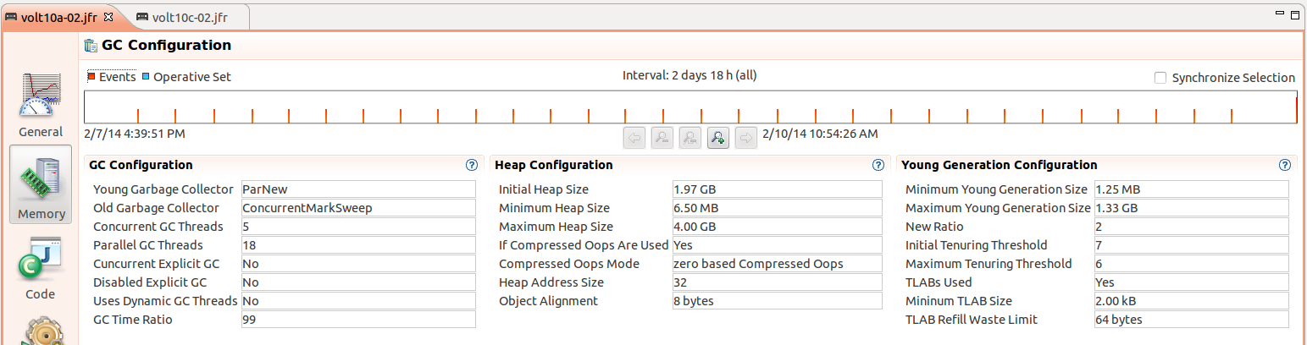Open help for GC Configuration section
Screen dimensions: 1307x345
click(x=472, y=165)
